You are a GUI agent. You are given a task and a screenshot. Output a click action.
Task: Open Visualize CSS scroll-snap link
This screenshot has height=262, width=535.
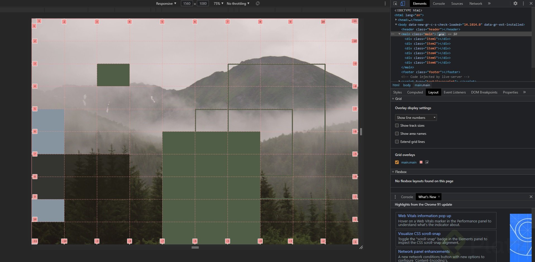tap(419, 234)
